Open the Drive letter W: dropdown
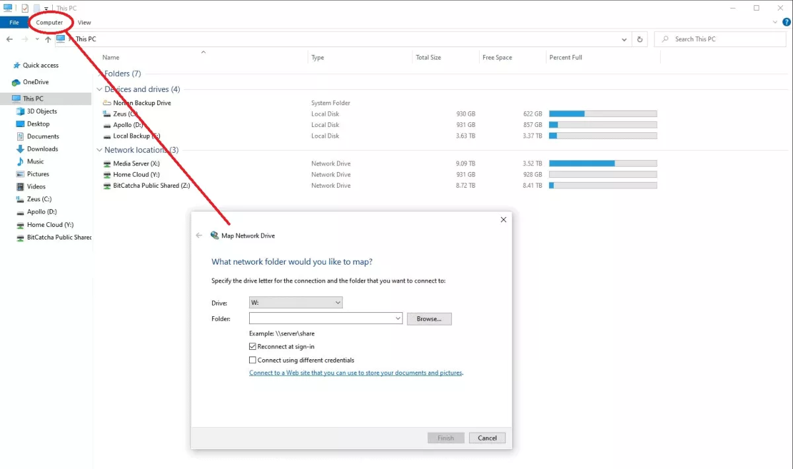 (296, 303)
